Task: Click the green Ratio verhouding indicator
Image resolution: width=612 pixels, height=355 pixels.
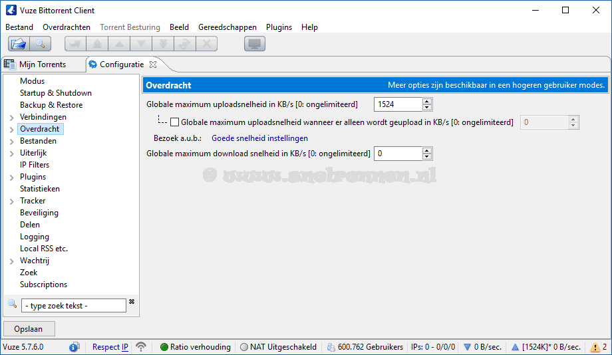Action: [164, 347]
